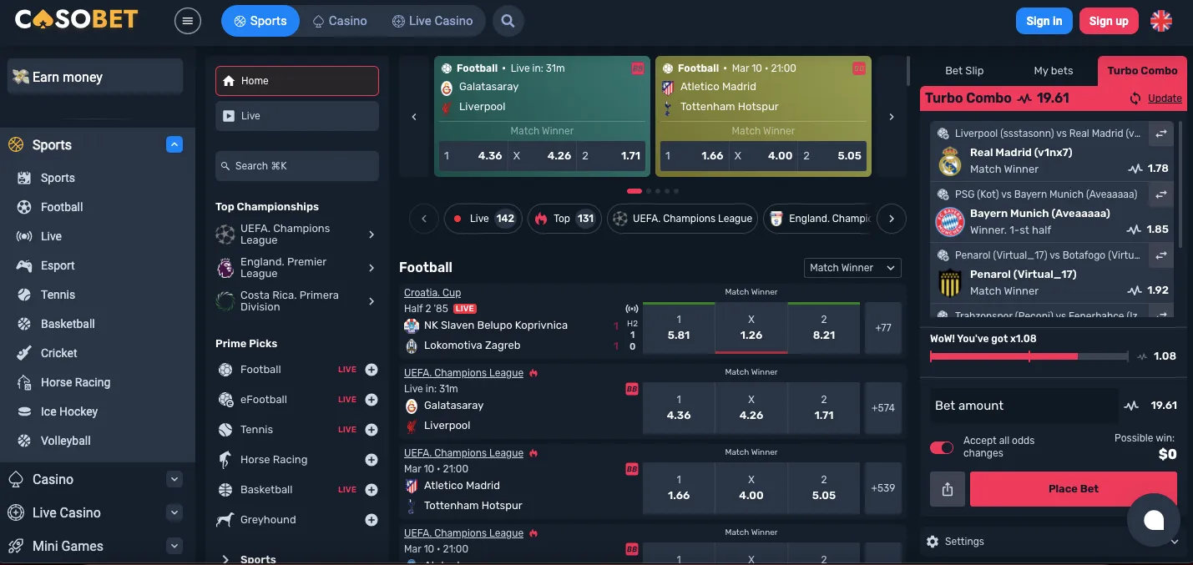Click the search magnifier in top navigation
Screen dimensions: 1193x565
click(508, 21)
